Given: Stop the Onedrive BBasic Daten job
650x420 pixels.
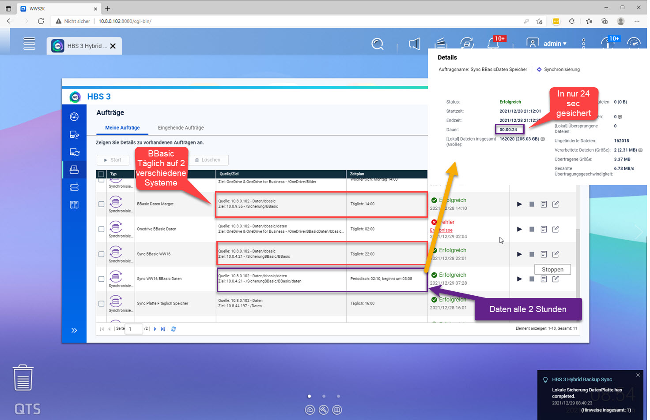Looking at the screenshot, I should click(532, 229).
